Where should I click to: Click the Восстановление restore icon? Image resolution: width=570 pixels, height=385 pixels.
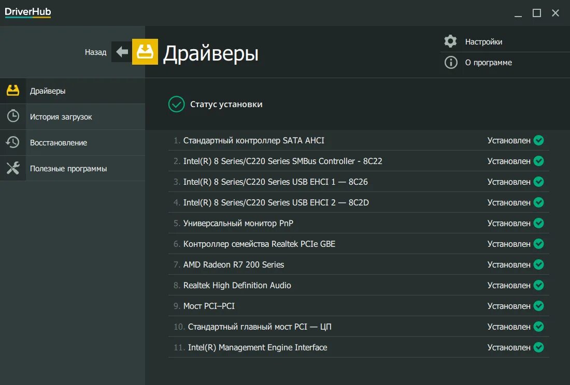pyautogui.click(x=13, y=142)
